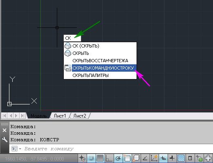Click the Ortho Mode icon
This screenshot has width=213, height=163.
(x=109, y=158)
